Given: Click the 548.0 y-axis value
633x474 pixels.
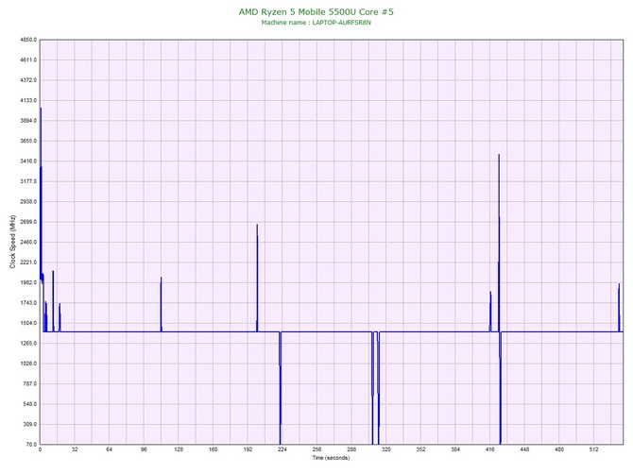Looking at the screenshot, I should click(x=29, y=404).
